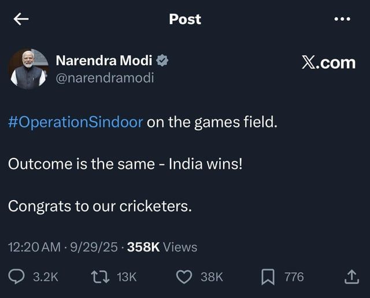The height and width of the screenshot is (298, 370).
Task: Open the #OperationSindoor hashtag
Action: (75, 123)
